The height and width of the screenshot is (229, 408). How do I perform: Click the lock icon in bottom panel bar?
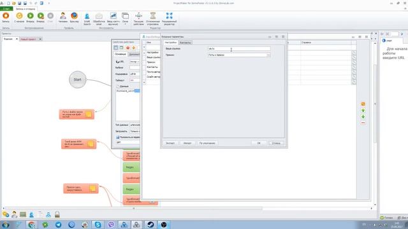click(57, 214)
